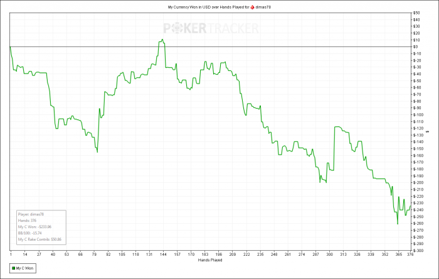Viewport: 439px width, 279px height.
Task: Click the '$-180' y-axis tick label
Action: tap(418, 169)
